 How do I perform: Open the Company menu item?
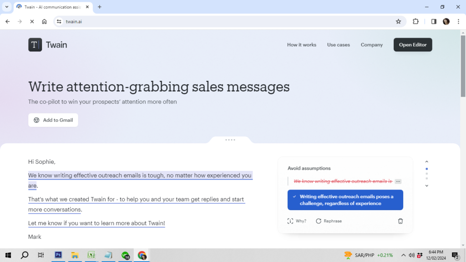point(371,45)
